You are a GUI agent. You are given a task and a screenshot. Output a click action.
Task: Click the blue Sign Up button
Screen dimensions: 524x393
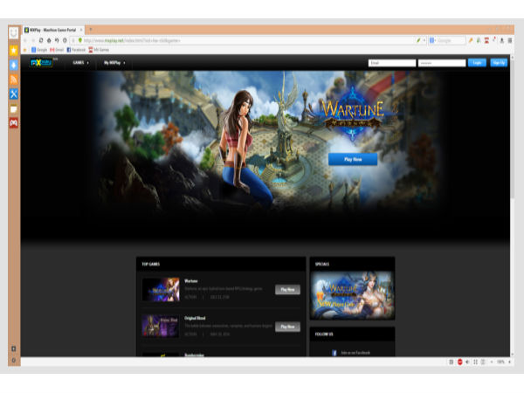499,63
